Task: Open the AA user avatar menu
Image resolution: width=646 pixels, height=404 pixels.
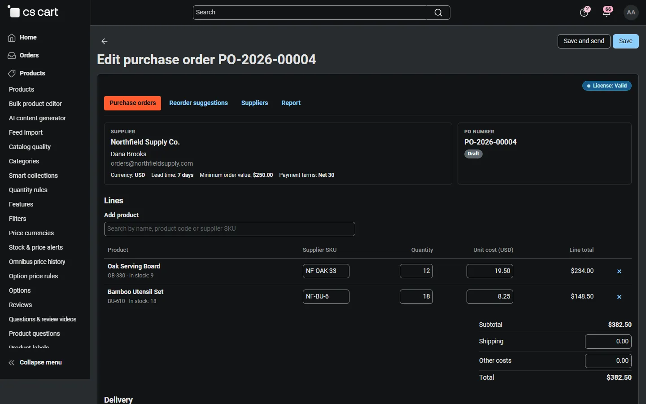Action: coord(631,13)
